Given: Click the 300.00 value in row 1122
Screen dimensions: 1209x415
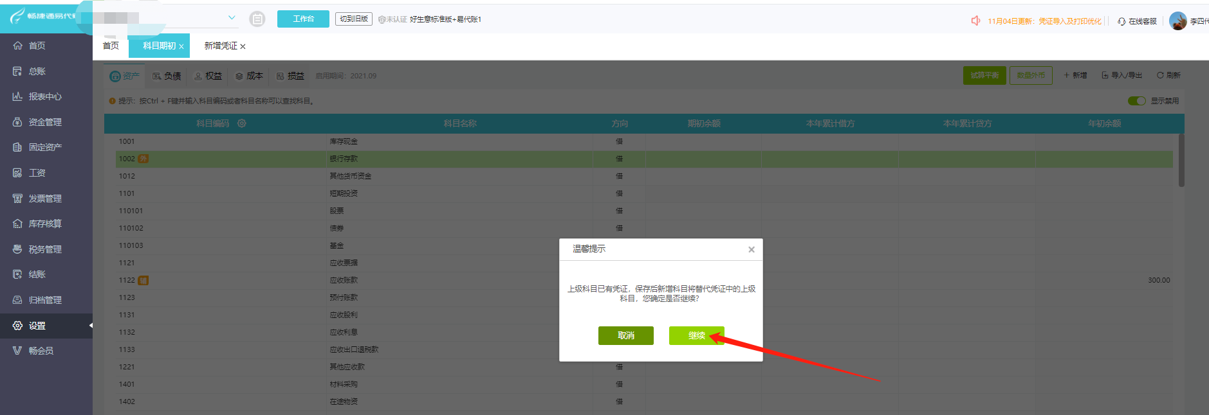Looking at the screenshot, I should 1159,280.
